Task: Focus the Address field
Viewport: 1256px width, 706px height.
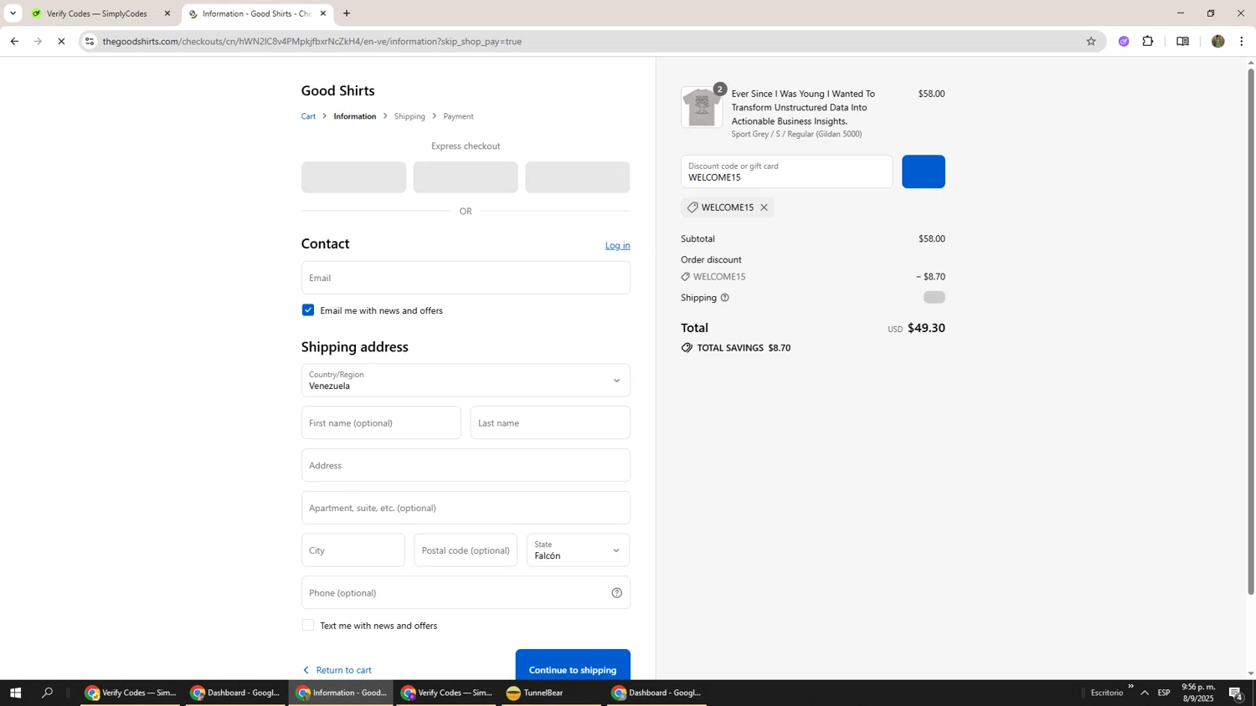Action: (466, 465)
